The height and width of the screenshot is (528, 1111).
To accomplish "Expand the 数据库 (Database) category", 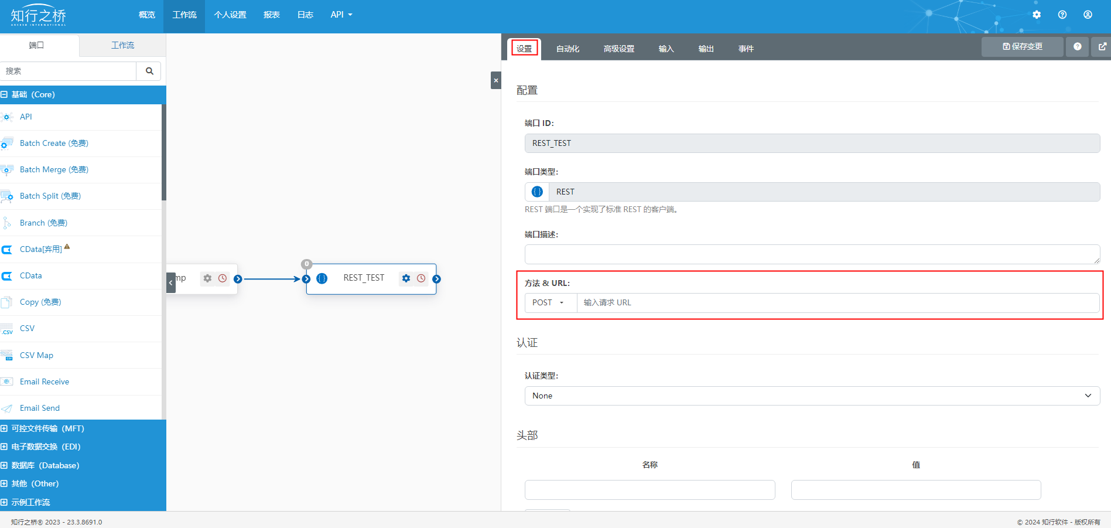I will 5,465.
